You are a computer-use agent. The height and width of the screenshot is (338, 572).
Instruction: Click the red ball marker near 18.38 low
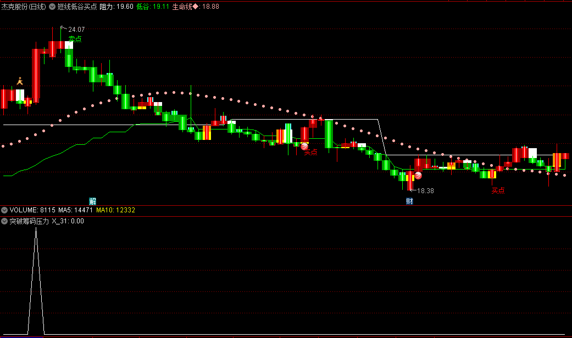pyautogui.click(x=418, y=176)
